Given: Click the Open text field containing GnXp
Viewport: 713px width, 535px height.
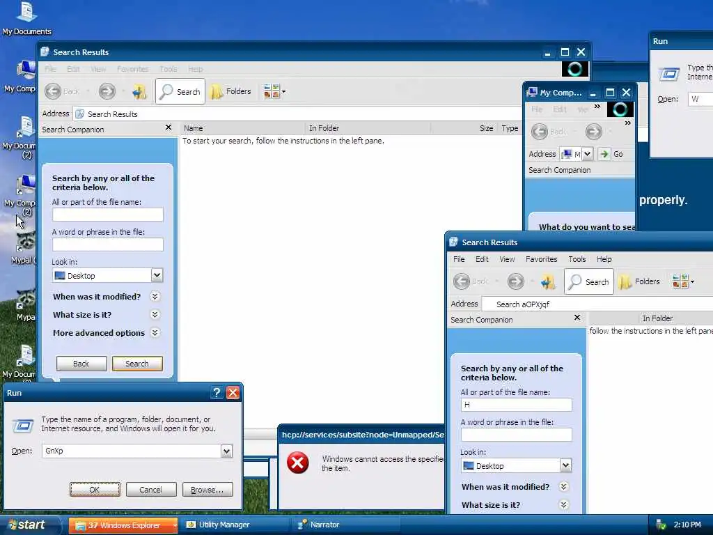Looking at the screenshot, I should (132, 451).
